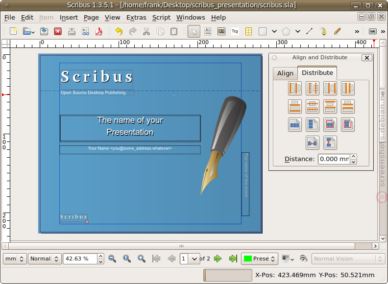
Task: Click the Redo arrow icon
Action: (133, 31)
